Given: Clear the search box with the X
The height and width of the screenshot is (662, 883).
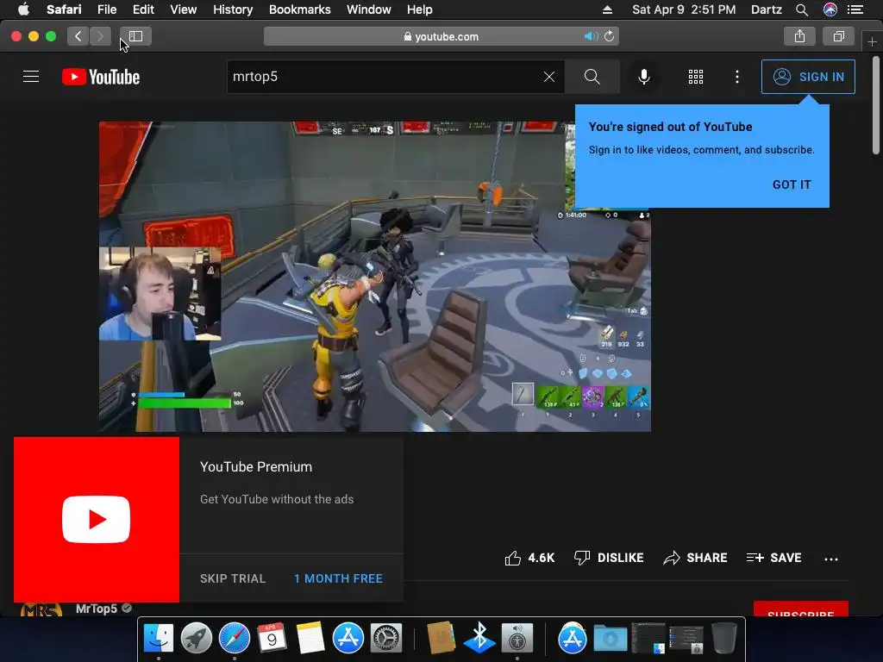Looking at the screenshot, I should [549, 77].
